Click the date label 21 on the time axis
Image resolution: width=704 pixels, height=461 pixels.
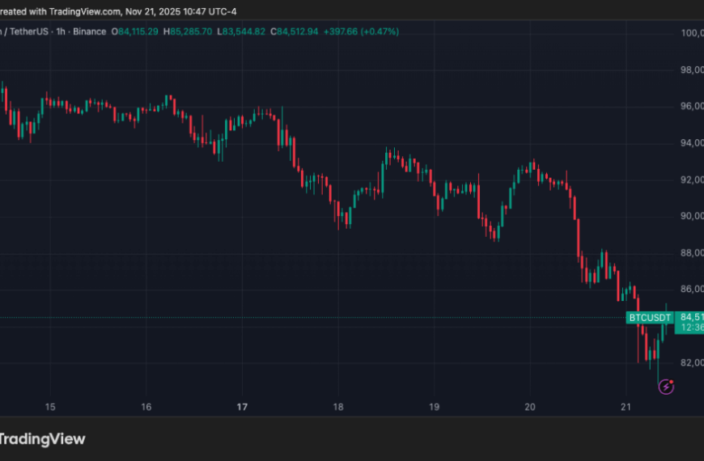(x=626, y=407)
